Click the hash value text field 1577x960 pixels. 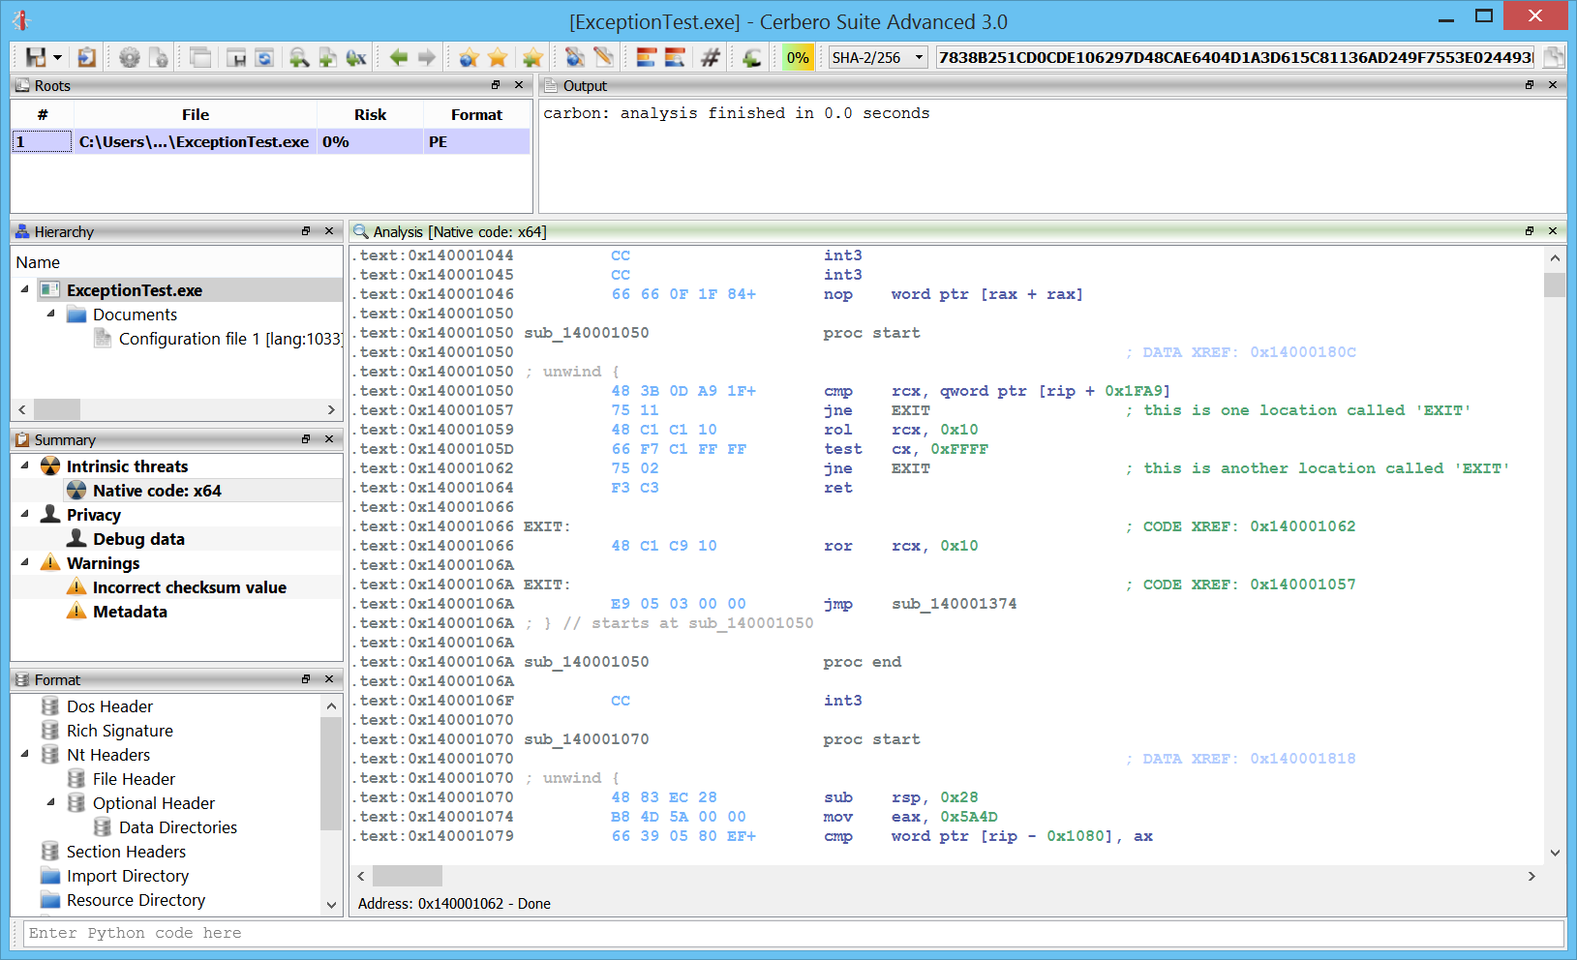tap(1235, 57)
